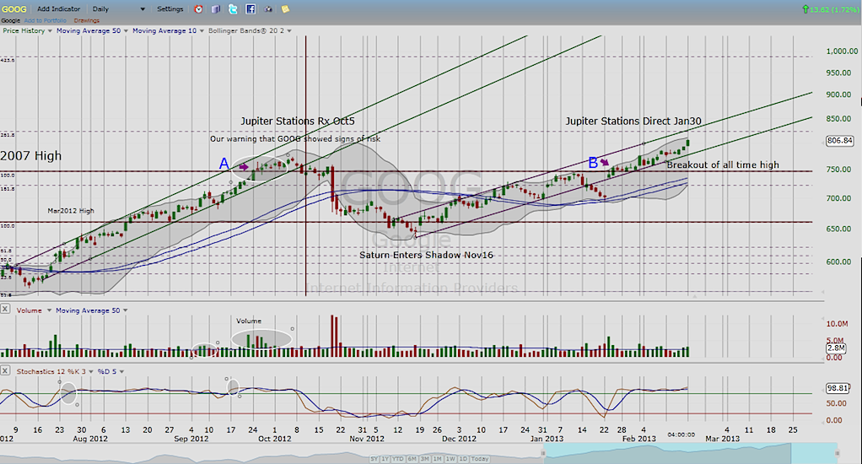
Task: Open the Add Indicator menu
Action: [x=58, y=8]
